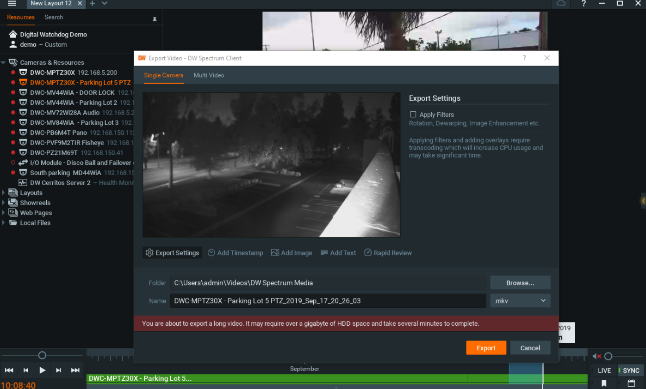The width and height of the screenshot is (646, 389).
Task: Click the bookmark icon below LIVE
Action: [604, 383]
